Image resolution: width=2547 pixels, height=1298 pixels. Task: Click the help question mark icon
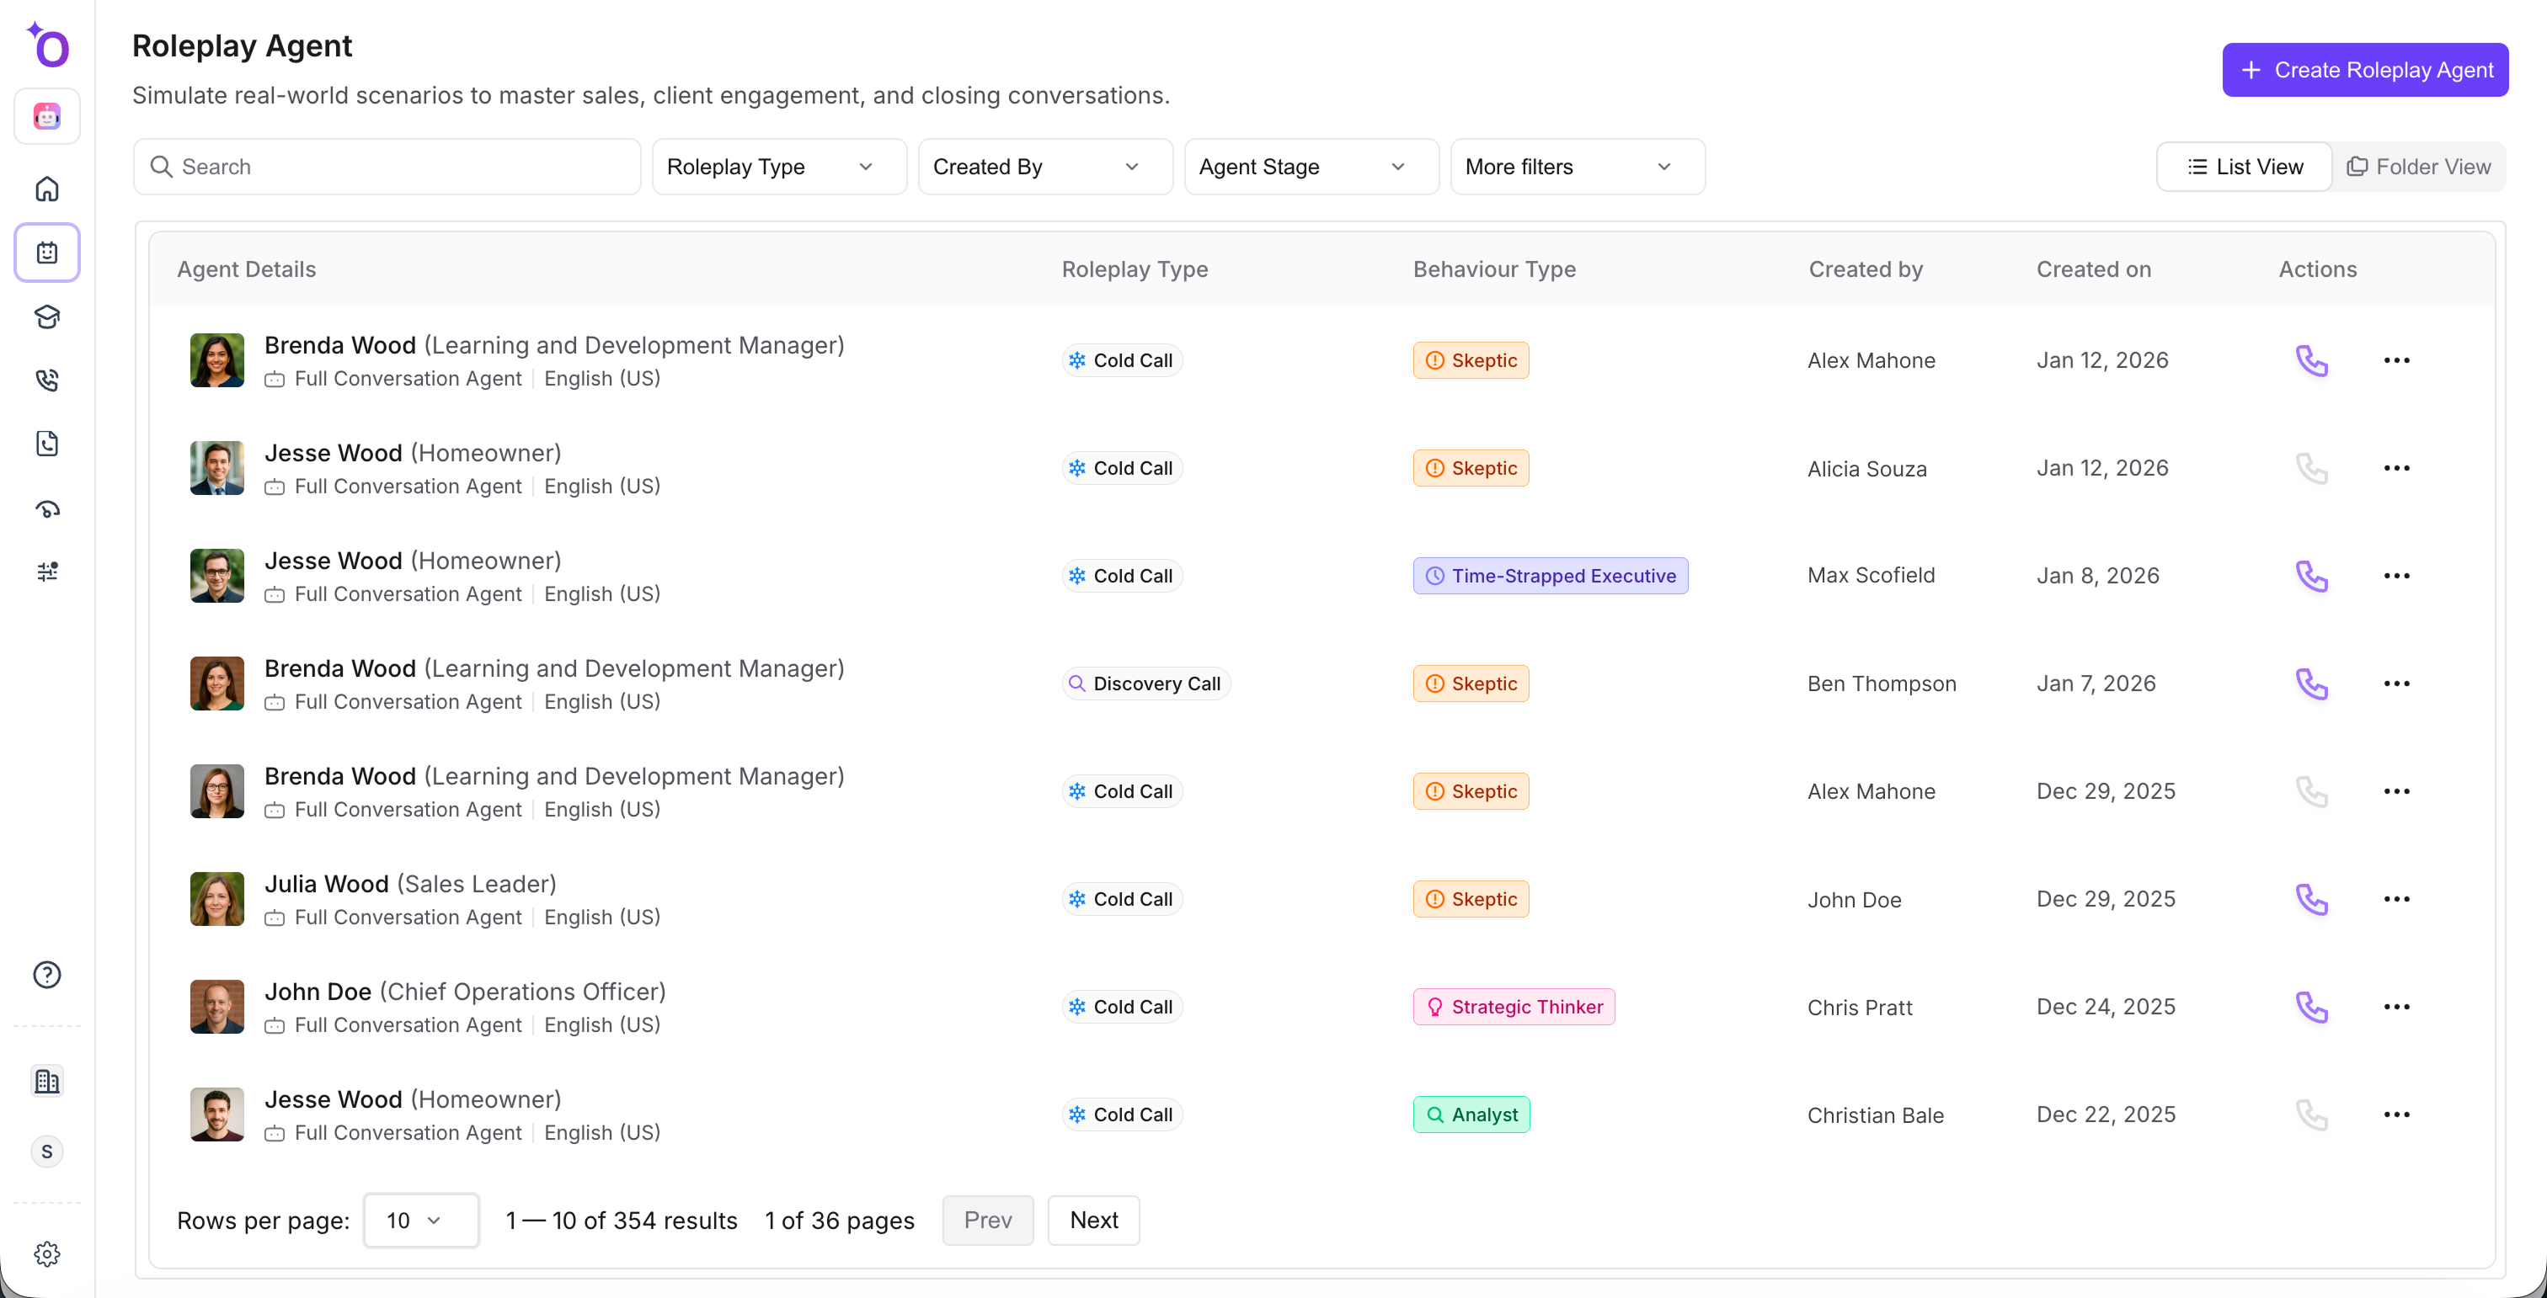[46, 975]
